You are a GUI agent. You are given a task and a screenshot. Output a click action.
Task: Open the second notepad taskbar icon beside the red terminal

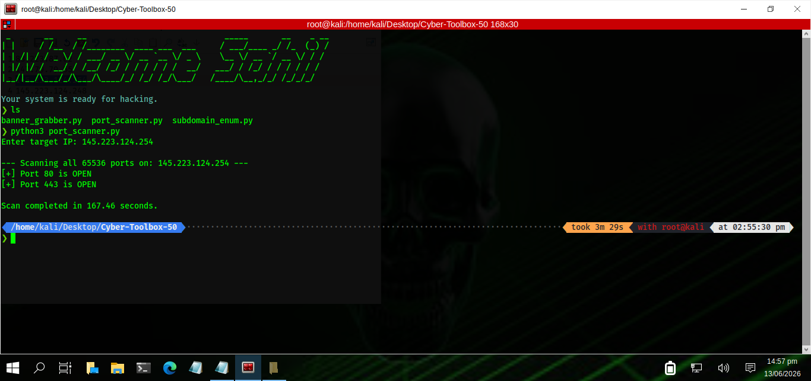coord(221,368)
